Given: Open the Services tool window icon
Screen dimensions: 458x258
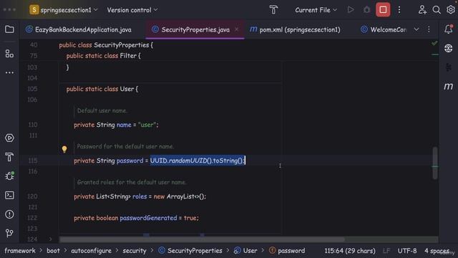Looking at the screenshot, I should tap(9, 138).
